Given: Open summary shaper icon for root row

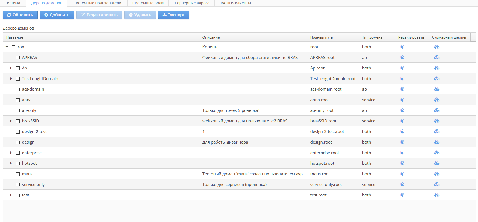Looking at the screenshot, I should click(437, 47).
